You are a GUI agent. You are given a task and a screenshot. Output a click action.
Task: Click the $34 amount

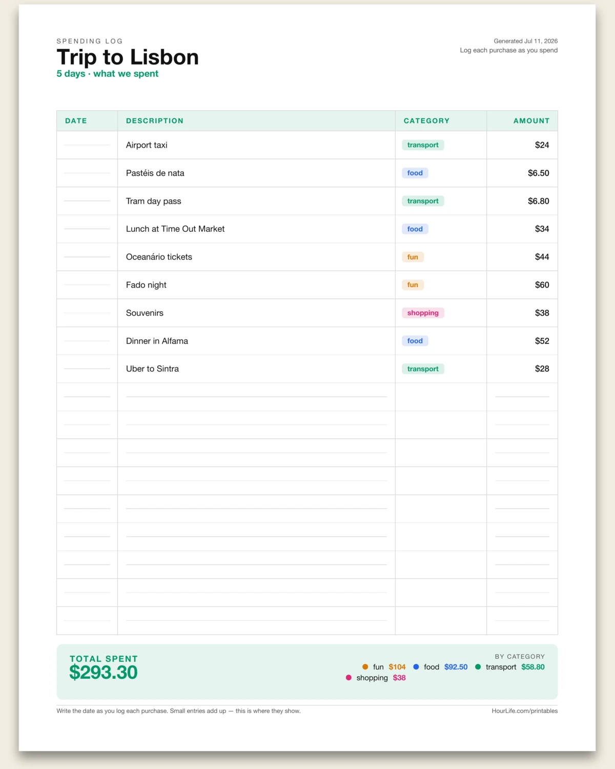point(542,229)
